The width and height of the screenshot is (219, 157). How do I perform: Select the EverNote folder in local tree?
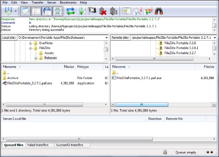46,43
